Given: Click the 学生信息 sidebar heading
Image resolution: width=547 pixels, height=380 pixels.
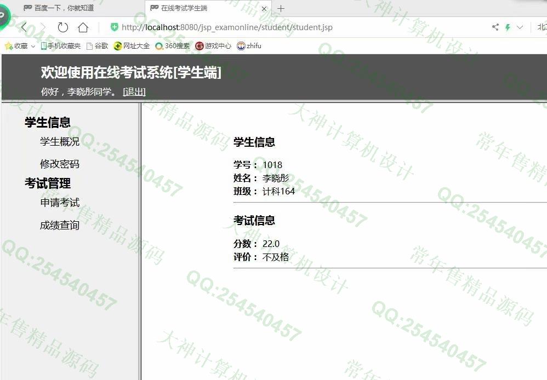Looking at the screenshot, I should click(48, 122).
